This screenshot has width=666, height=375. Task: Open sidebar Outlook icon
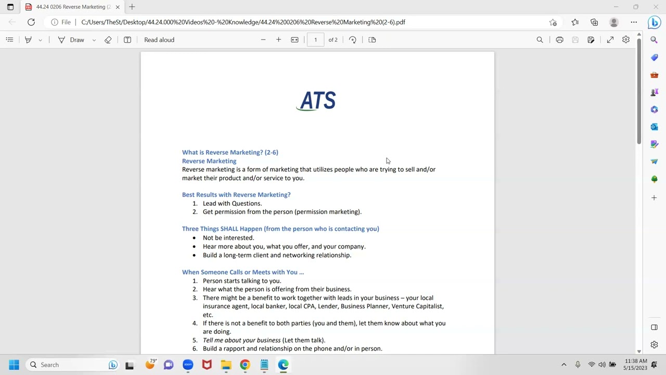[x=654, y=127]
